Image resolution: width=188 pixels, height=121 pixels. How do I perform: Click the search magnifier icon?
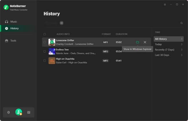[182, 23]
